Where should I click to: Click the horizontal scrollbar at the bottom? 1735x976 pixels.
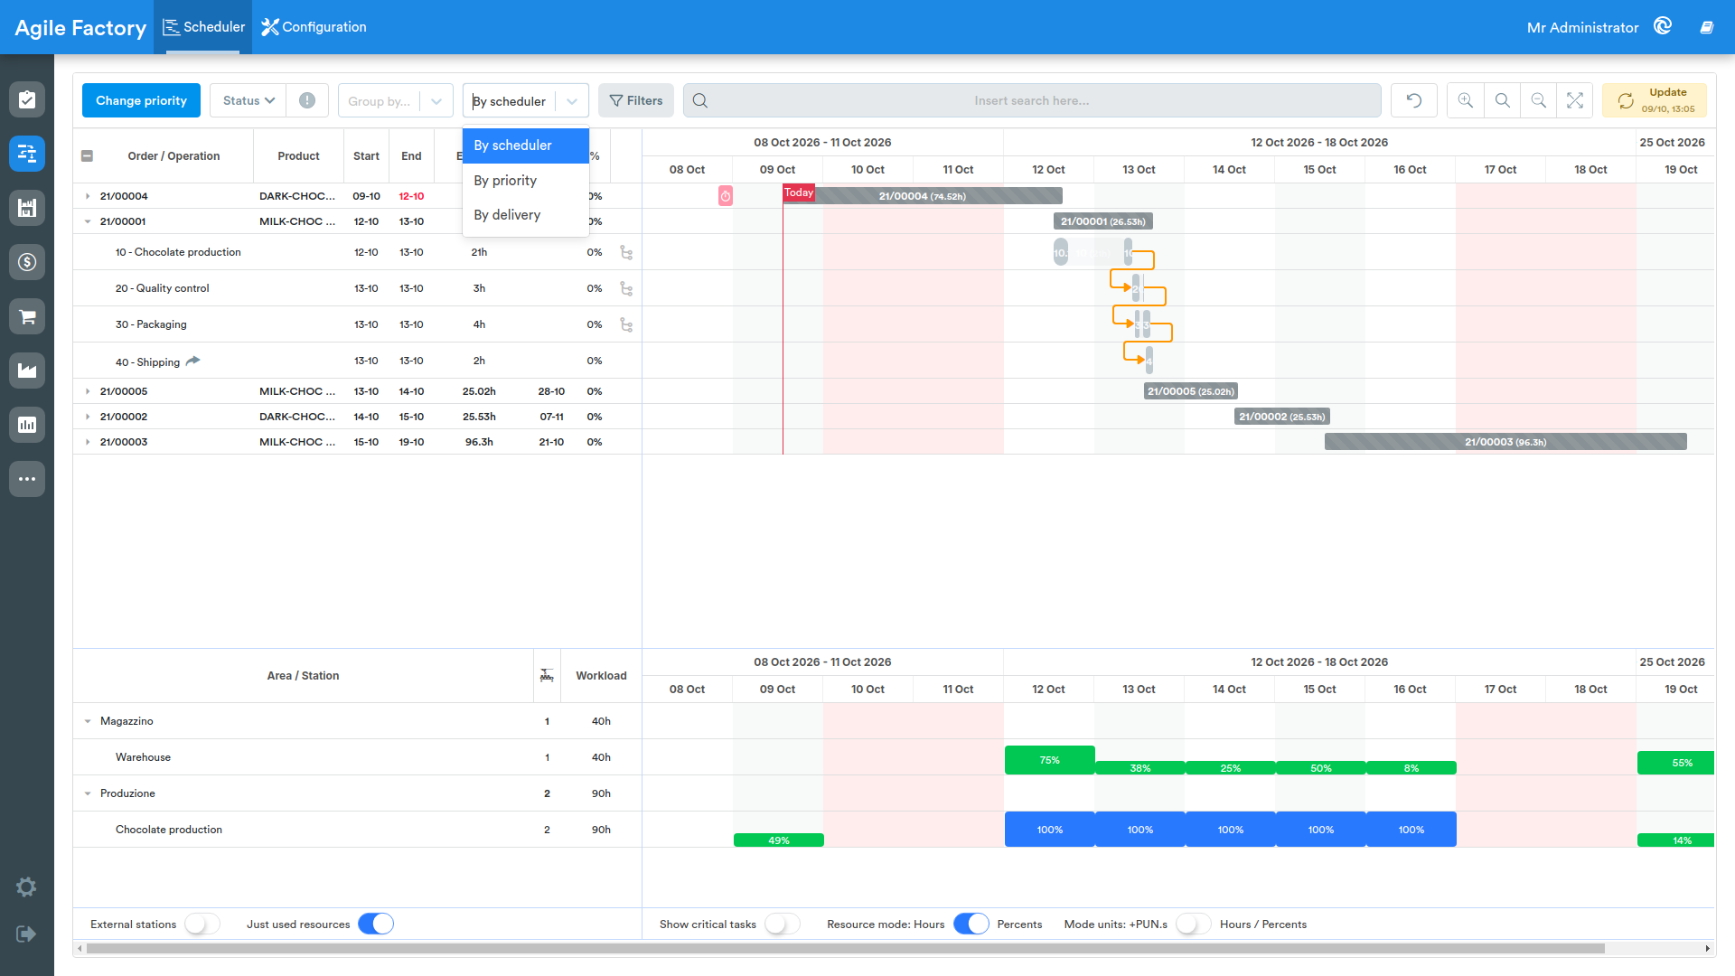(x=846, y=948)
